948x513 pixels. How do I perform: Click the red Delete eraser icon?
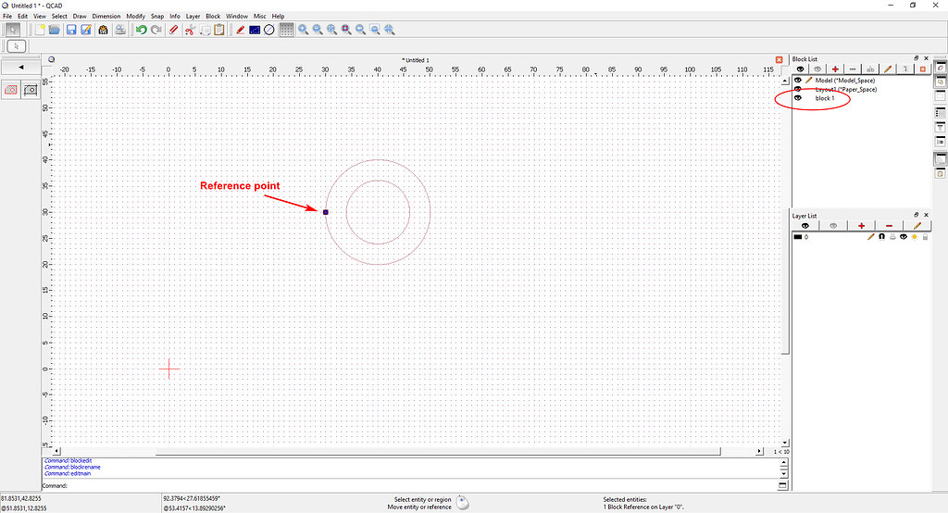(x=173, y=30)
